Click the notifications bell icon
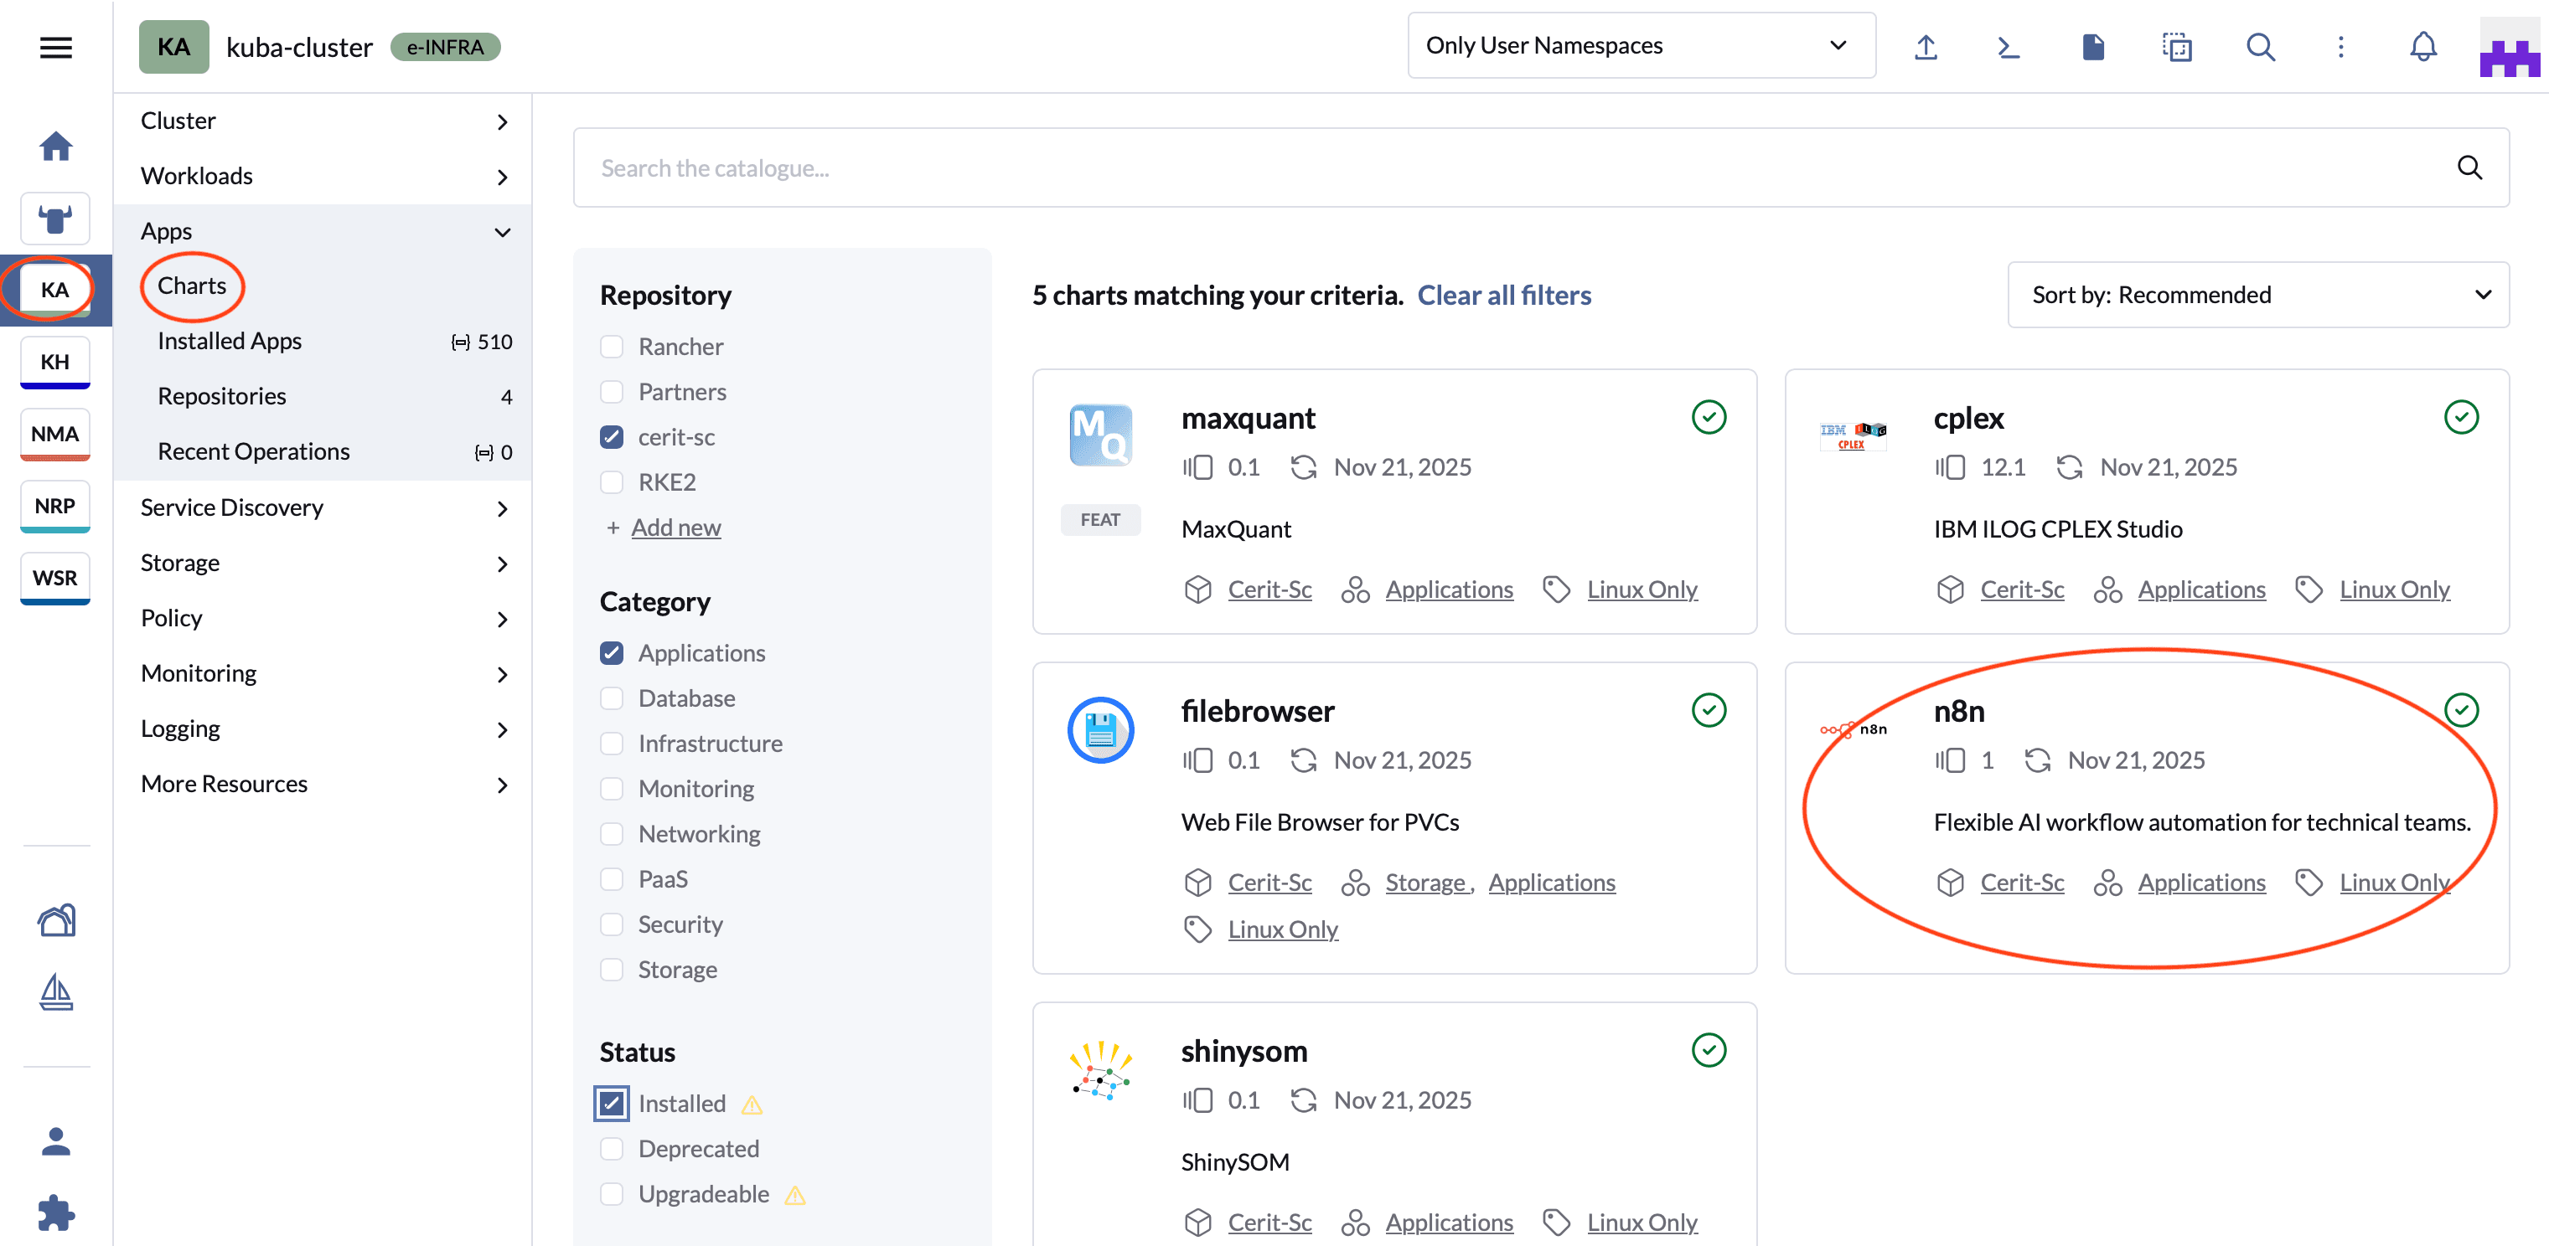Viewport: 2549px width, 1246px height. click(x=2422, y=47)
